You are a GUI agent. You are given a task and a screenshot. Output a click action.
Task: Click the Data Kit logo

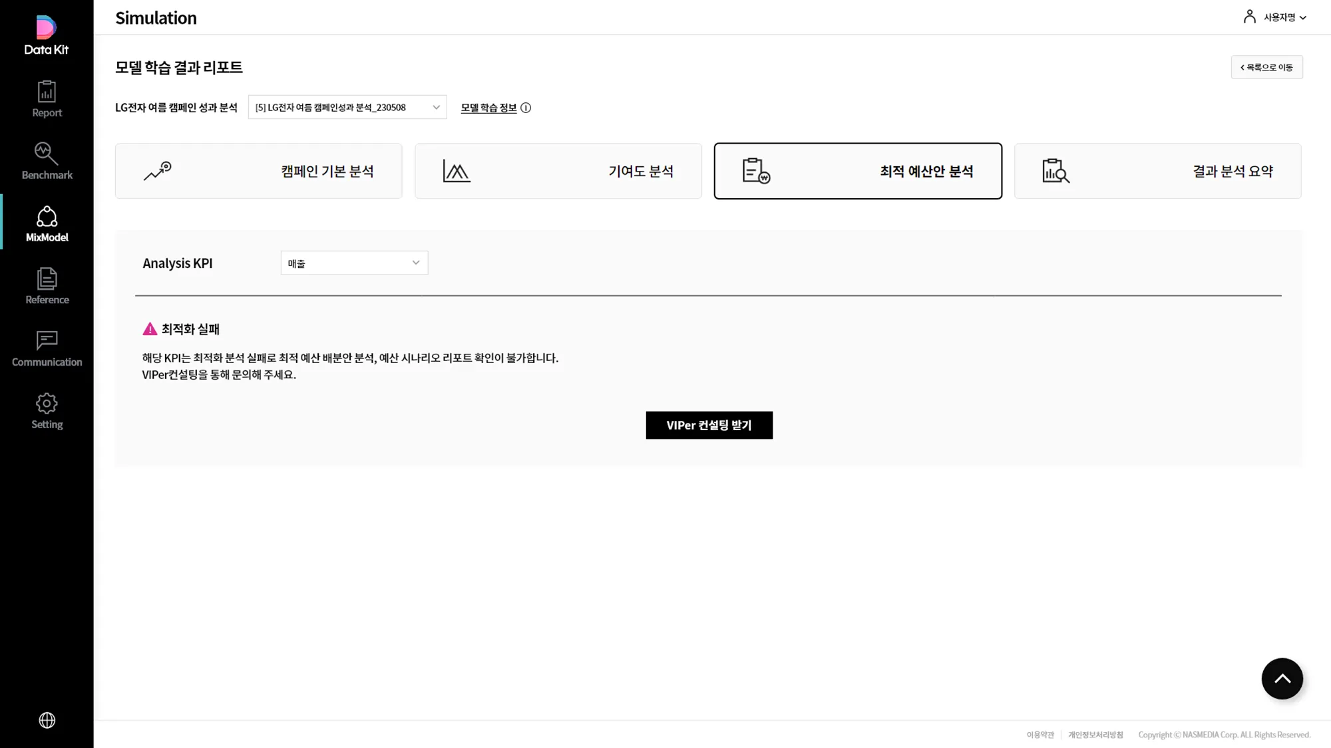click(x=47, y=35)
